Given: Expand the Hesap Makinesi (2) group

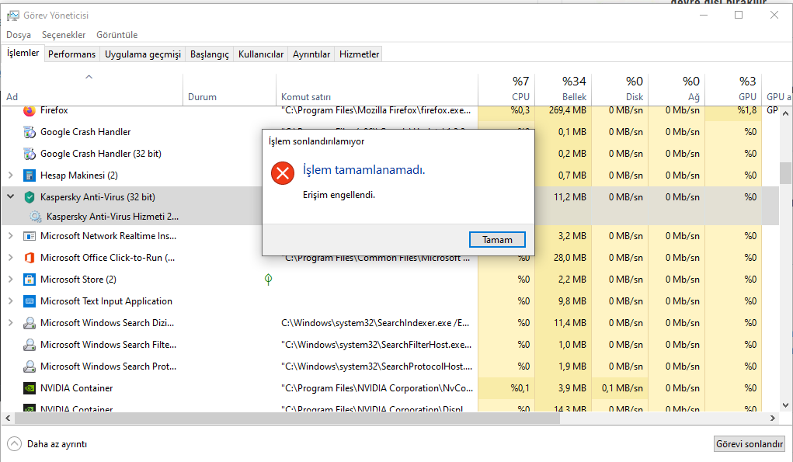Looking at the screenshot, I should (x=11, y=175).
